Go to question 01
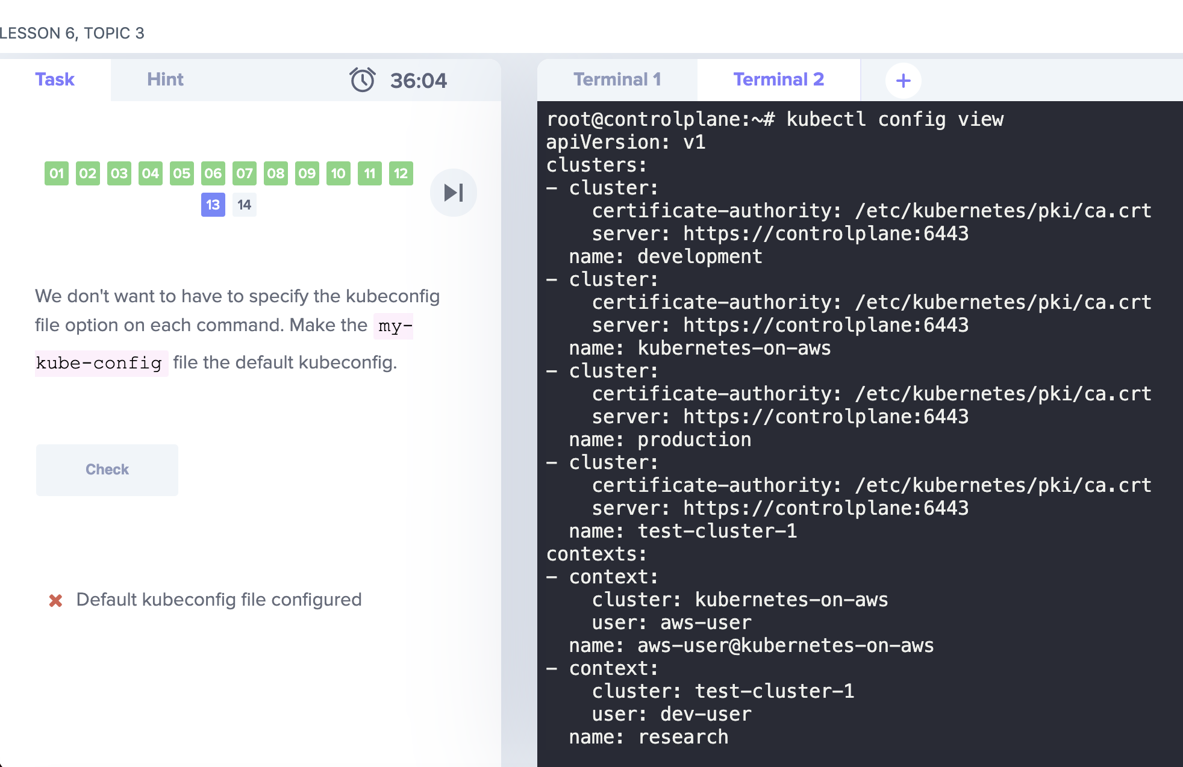1183x767 pixels. 57,173
